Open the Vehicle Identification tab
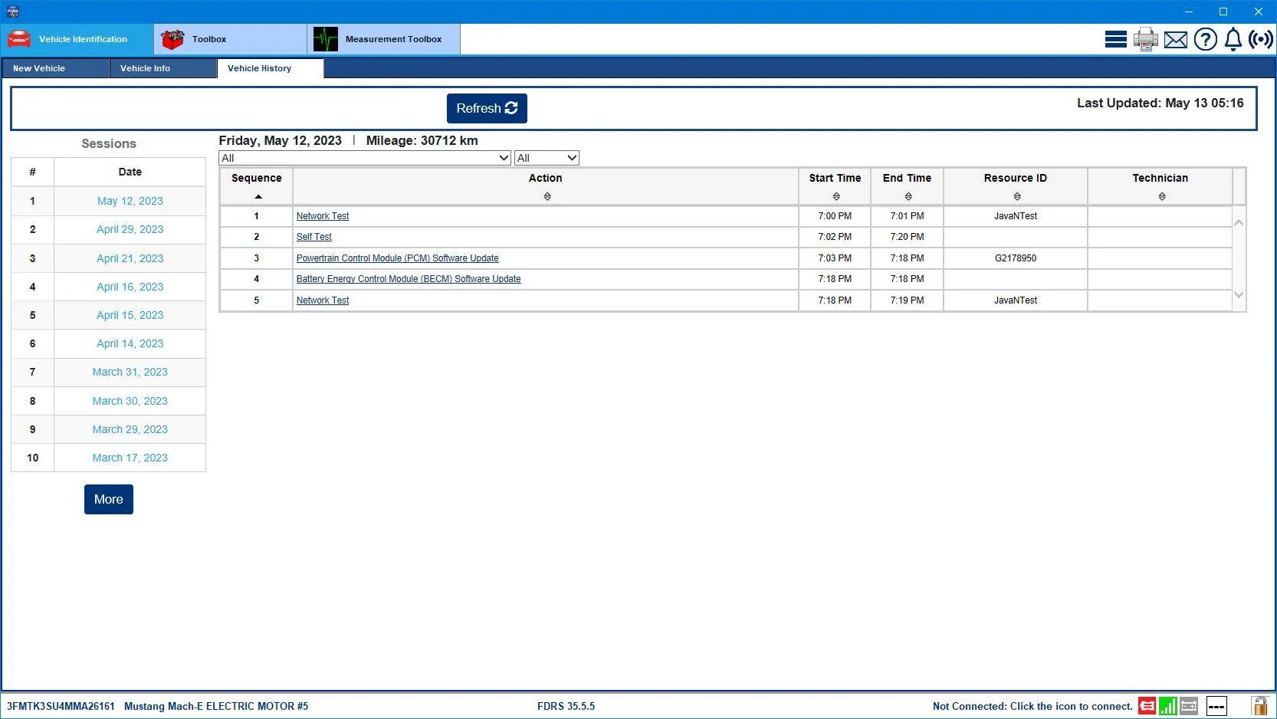Image resolution: width=1277 pixels, height=719 pixels. [x=77, y=39]
